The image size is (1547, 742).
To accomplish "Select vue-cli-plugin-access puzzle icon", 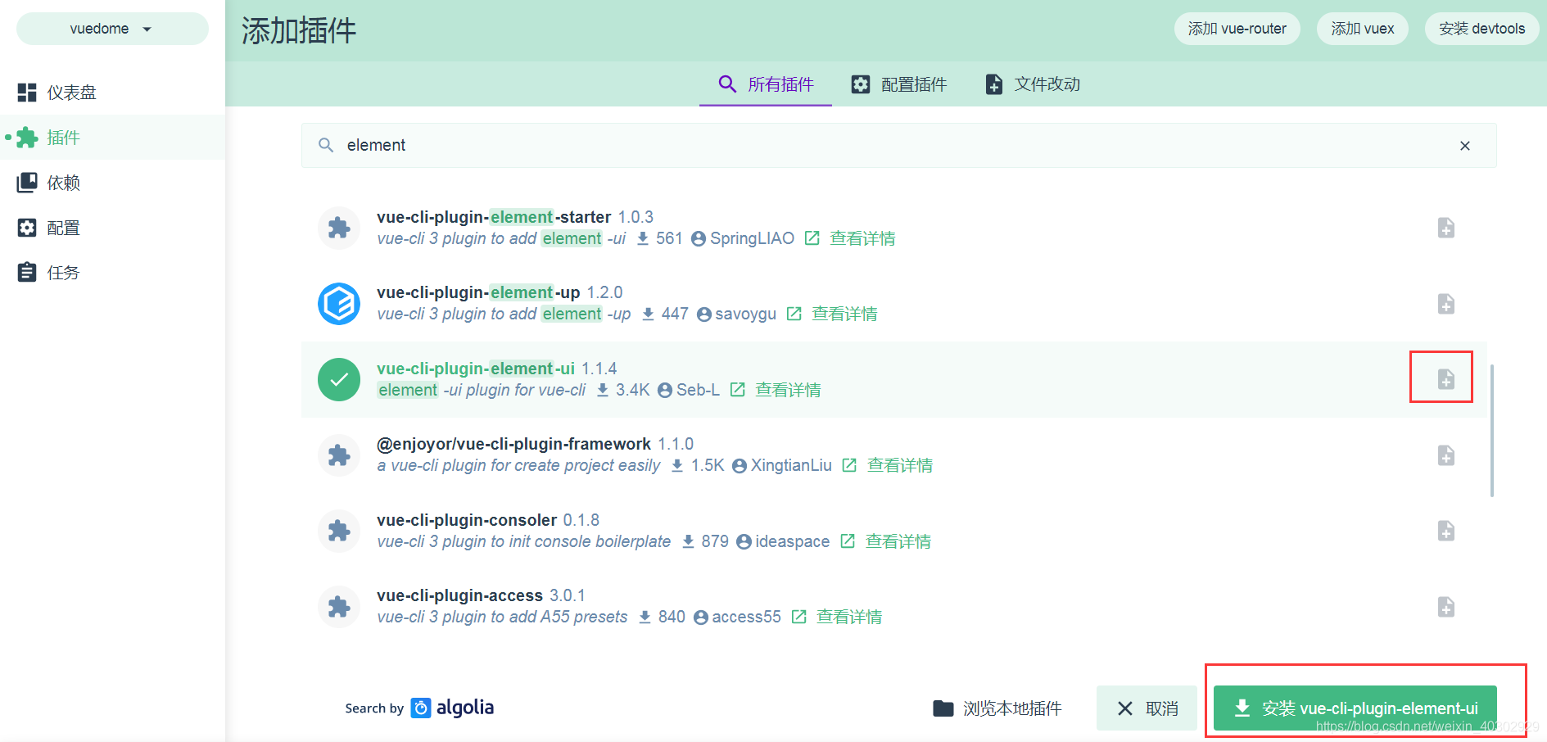I will pos(339,607).
